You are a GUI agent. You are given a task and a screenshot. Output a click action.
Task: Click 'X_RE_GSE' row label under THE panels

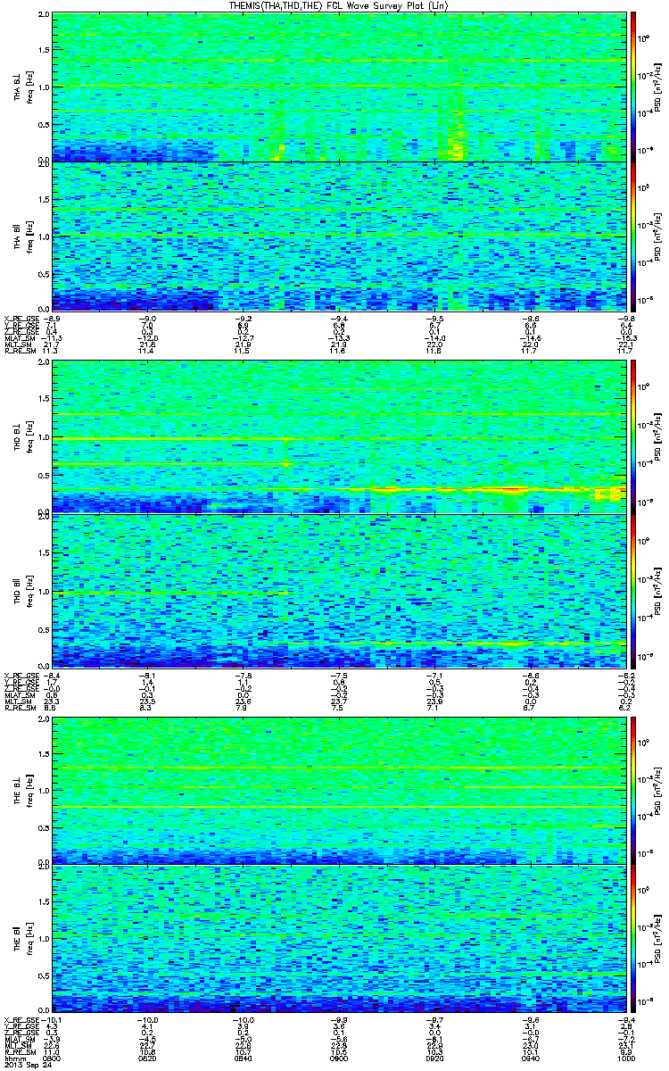(21, 1022)
